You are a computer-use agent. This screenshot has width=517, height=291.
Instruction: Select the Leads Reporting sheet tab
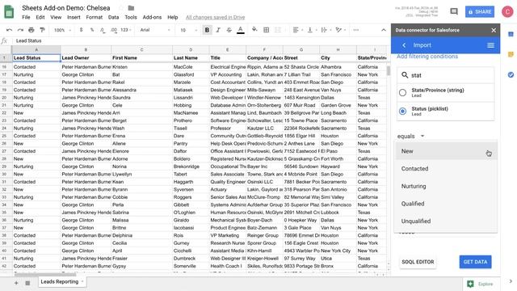tap(61, 282)
